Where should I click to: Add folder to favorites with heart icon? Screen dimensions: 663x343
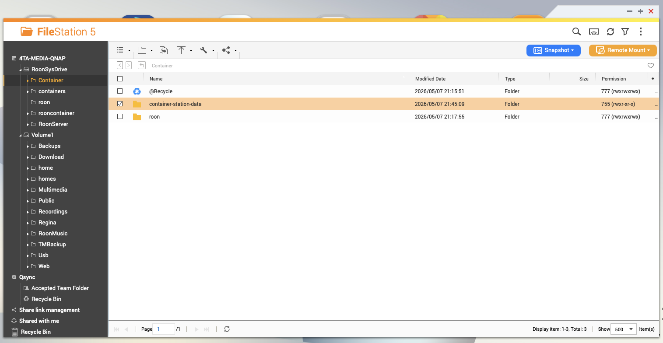(x=651, y=66)
